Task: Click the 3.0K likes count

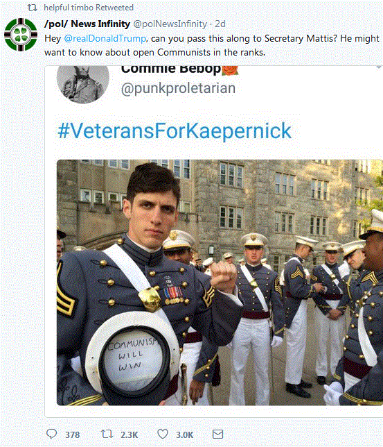Action: pos(184,435)
